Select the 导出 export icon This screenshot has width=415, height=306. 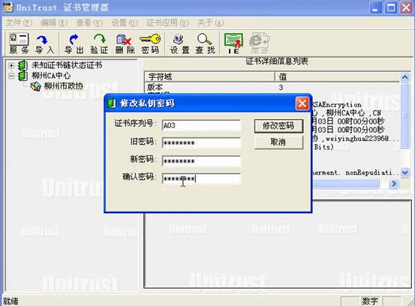click(x=74, y=43)
